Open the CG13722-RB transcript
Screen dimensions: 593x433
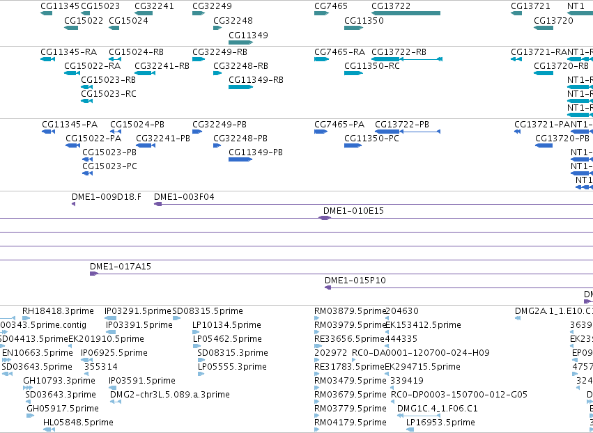coord(399,52)
